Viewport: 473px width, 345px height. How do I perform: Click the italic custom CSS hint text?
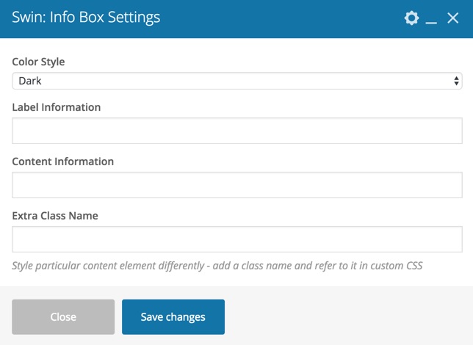[x=217, y=266]
